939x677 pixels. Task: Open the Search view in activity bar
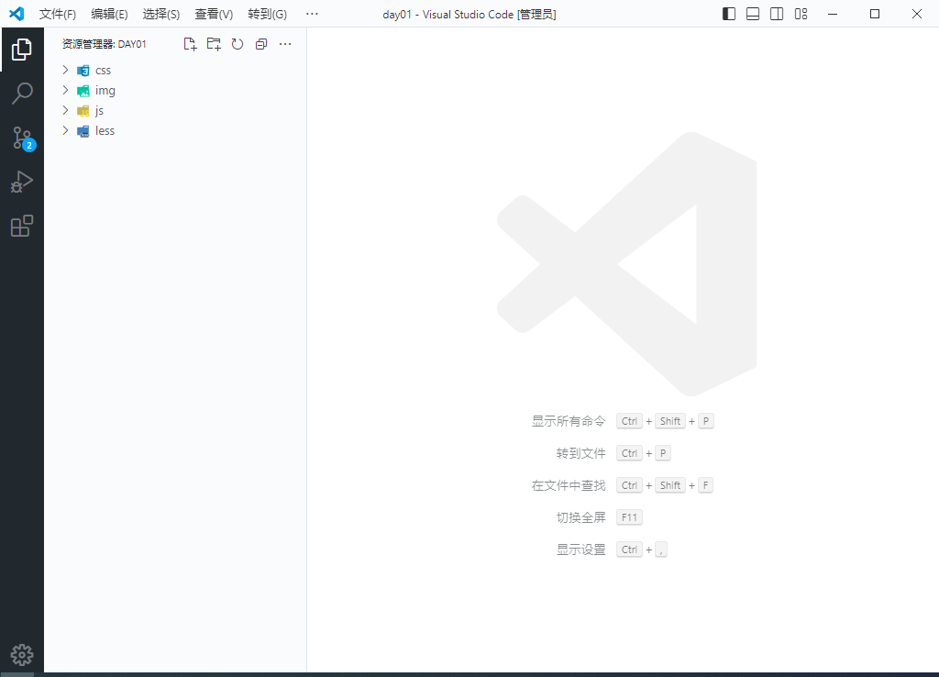click(x=22, y=94)
